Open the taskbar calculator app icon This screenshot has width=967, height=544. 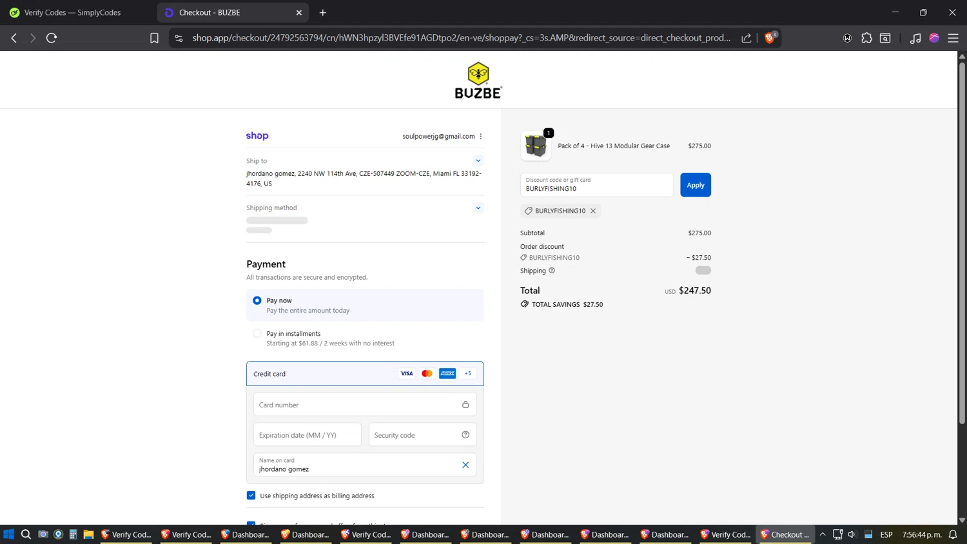(73, 534)
